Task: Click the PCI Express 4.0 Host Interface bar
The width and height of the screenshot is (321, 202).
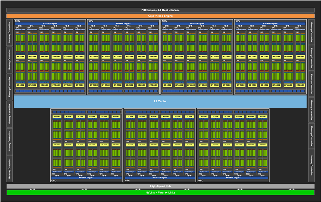Action: 160,10
